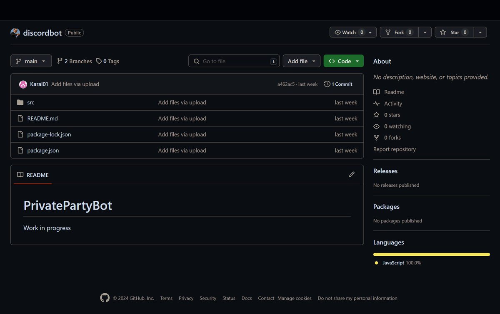
Task: Expand the Watch notifications dropdown arrow
Action: click(x=370, y=32)
